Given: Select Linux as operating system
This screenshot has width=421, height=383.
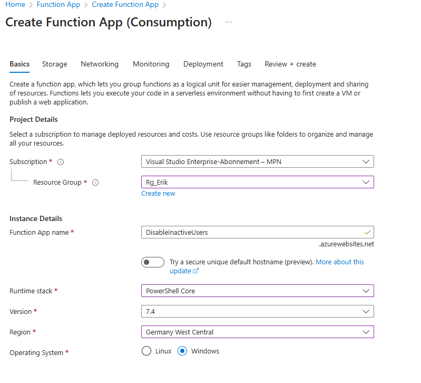Looking at the screenshot, I should [x=146, y=351].
